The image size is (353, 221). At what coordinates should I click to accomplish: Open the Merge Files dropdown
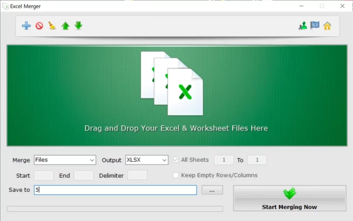pos(65,160)
